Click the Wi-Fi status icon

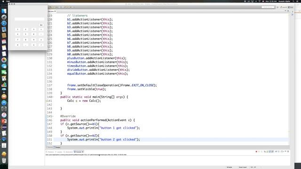click(x=260, y=1)
